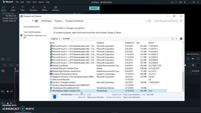
Task: Select Wondershare Filmora9(Build 9.0.0) row
Action: coord(108,88)
